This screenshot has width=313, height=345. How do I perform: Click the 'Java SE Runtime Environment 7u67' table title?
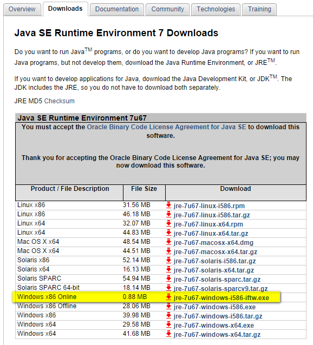click(82, 118)
